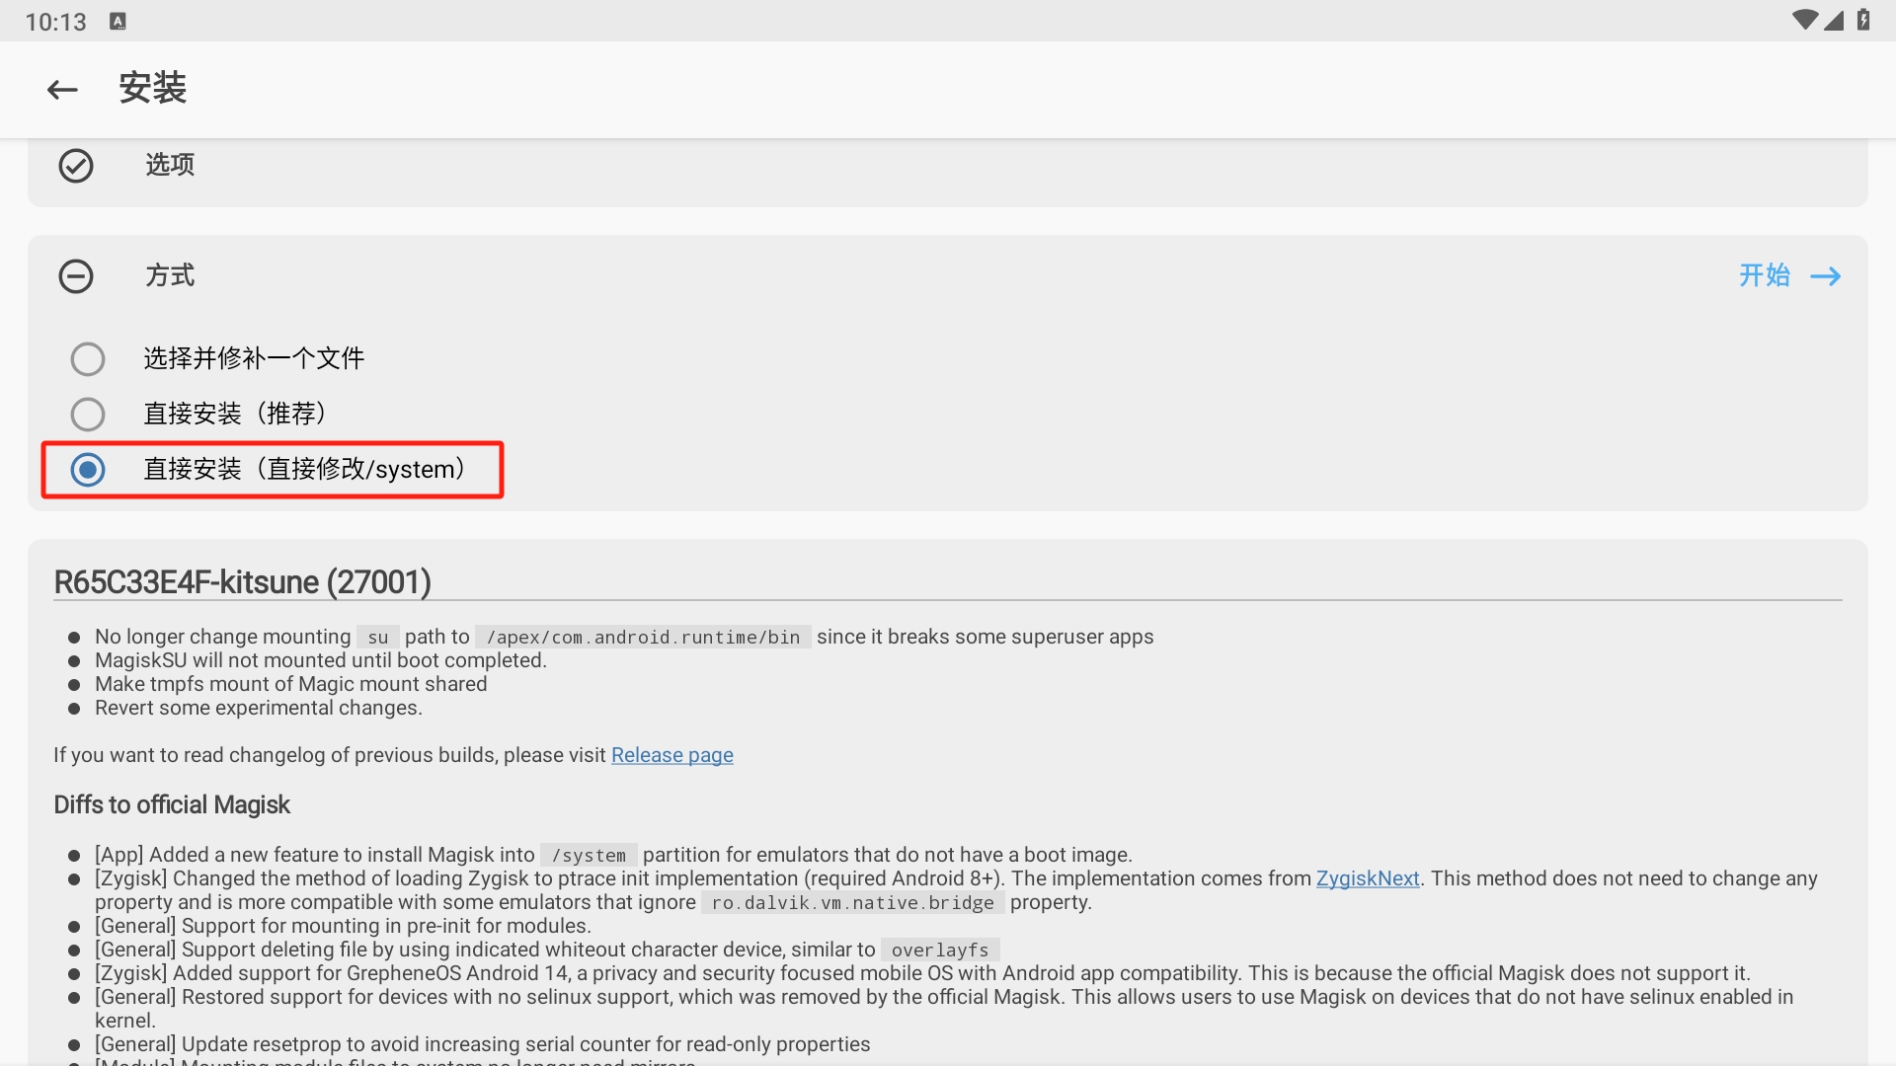This screenshot has height=1066, width=1896.
Task: Click the 方式 section label
Action: (x=170, y=275)
